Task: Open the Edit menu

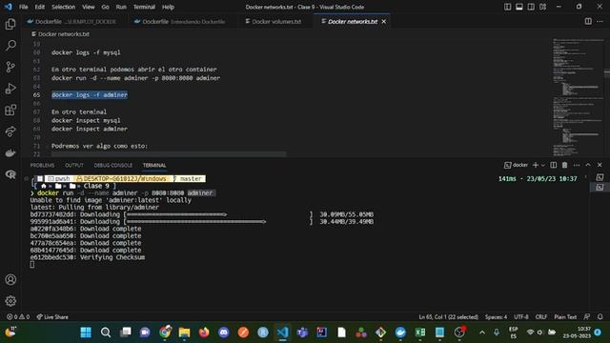Action: (39, 7)
